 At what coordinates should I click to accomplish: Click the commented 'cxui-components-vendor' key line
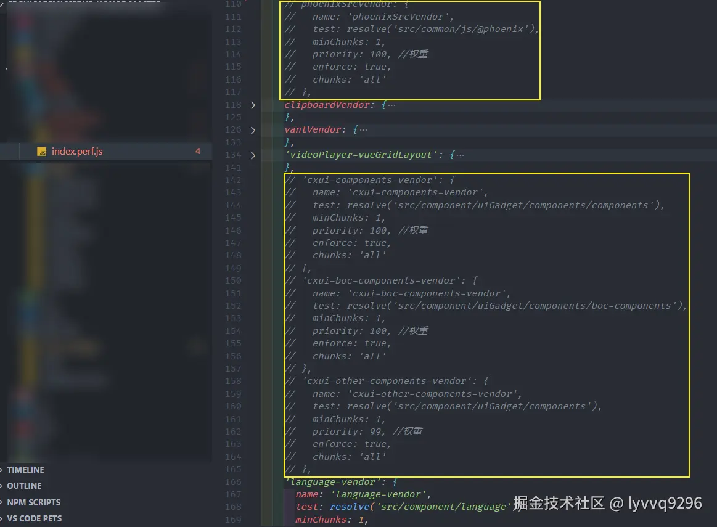pos(369,180)
